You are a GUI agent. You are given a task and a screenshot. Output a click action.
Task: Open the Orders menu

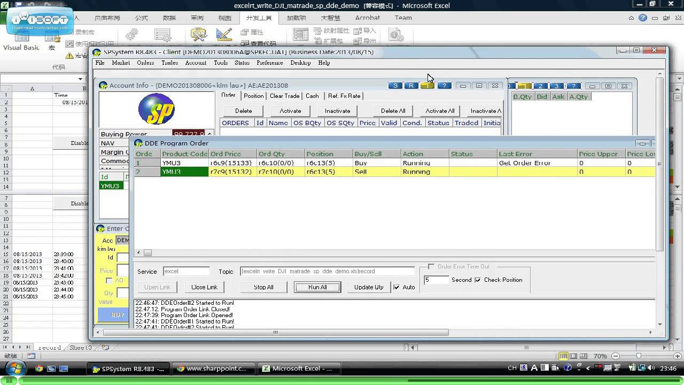(145, 63)
